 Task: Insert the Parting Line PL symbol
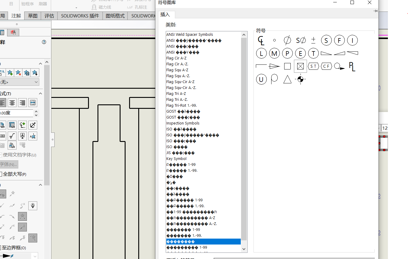[352, 66]
